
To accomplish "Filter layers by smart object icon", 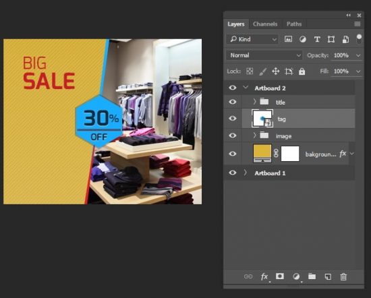I will click(x=345, y=39).
